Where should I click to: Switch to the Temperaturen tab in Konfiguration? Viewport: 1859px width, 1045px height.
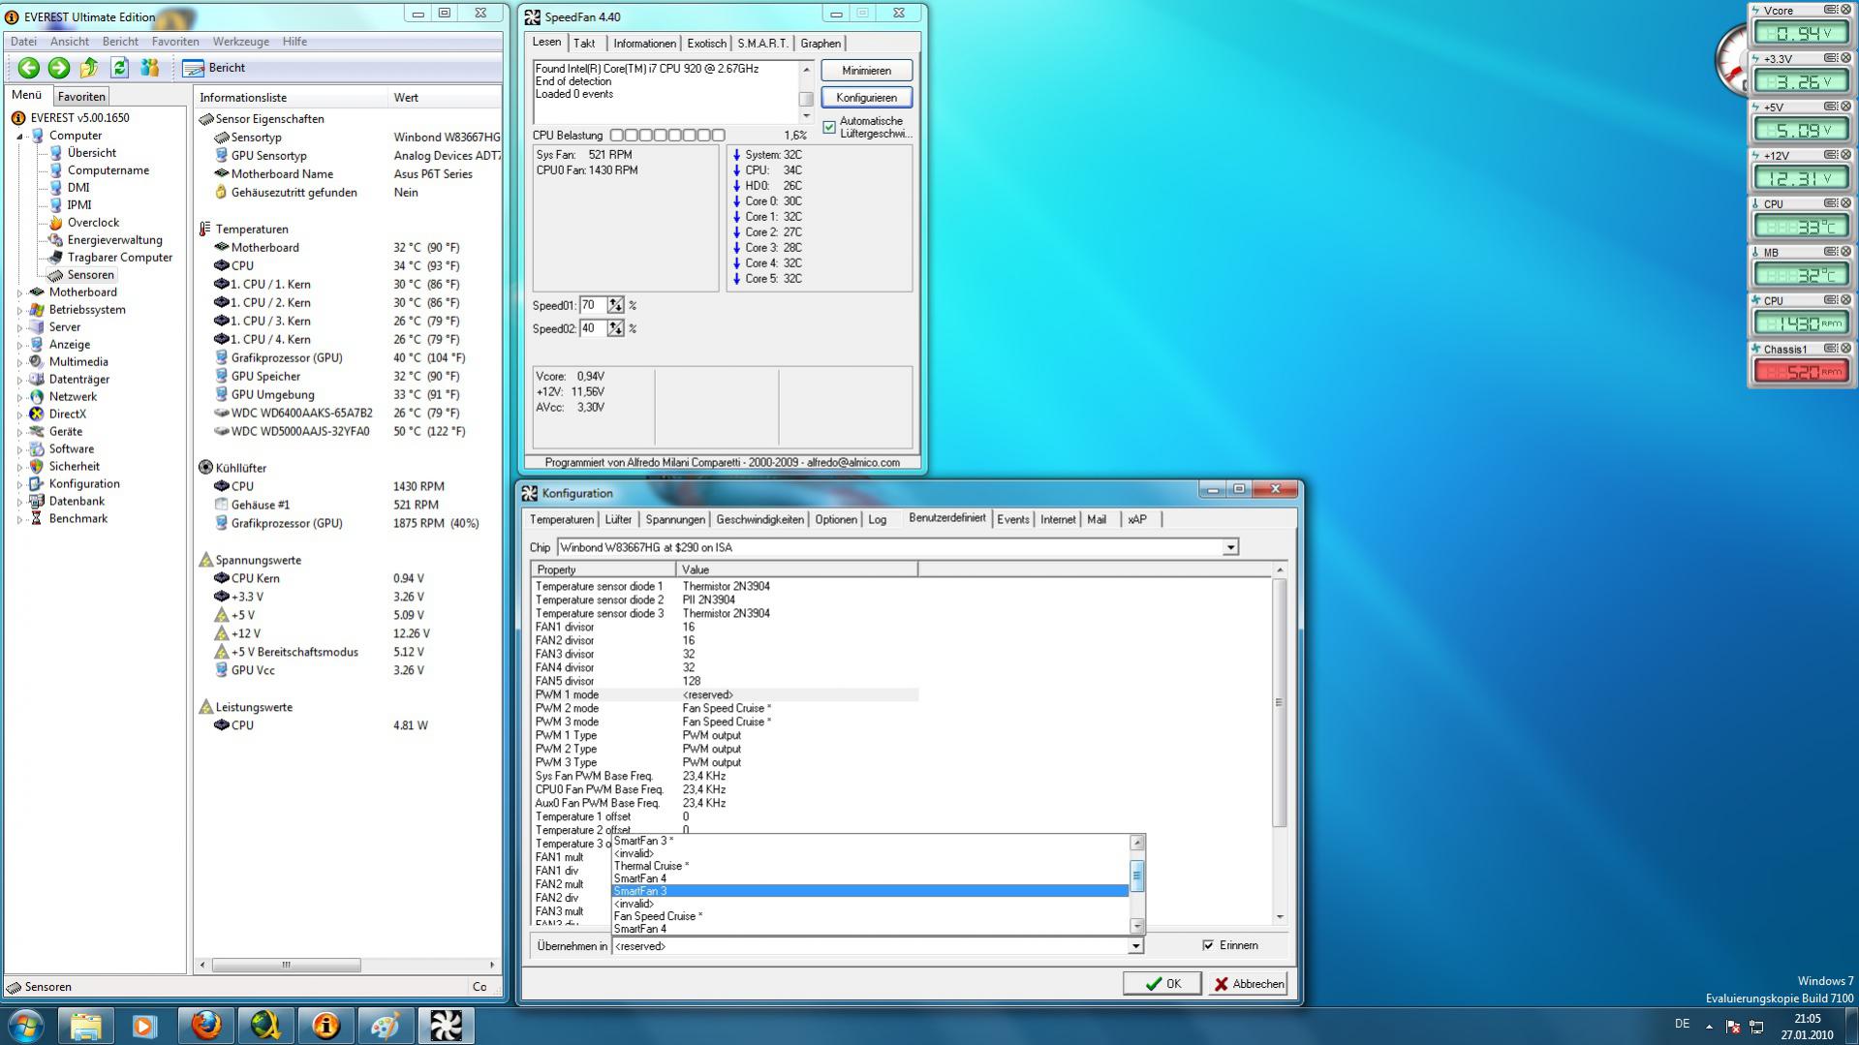pyautogui.click(x=562, y=520)
